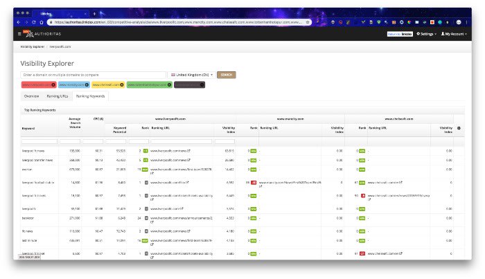
Task: Remove the red liverpoolfc.com domain tag
Action: pos(53,85)
